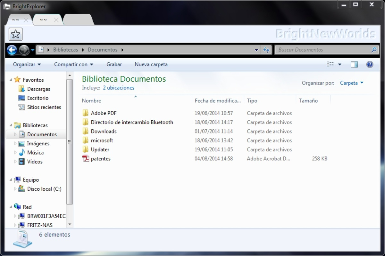The height and width of the screenshot is (256, 385).
Task: Sort by Fecha de modificación column
Action: click(x=218, y=100)
